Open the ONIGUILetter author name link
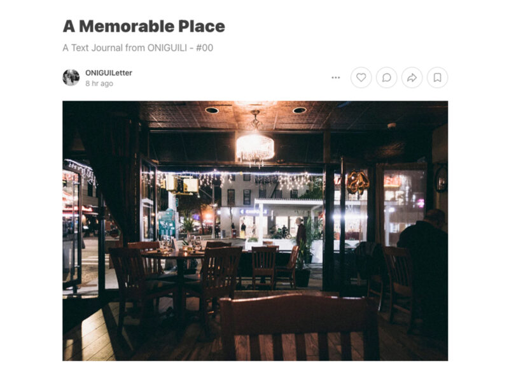 click(109, 73)
